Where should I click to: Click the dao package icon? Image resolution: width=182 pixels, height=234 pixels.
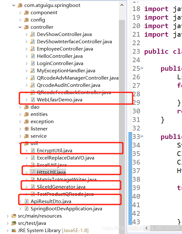pyautogui.click(x=26, y=107)
